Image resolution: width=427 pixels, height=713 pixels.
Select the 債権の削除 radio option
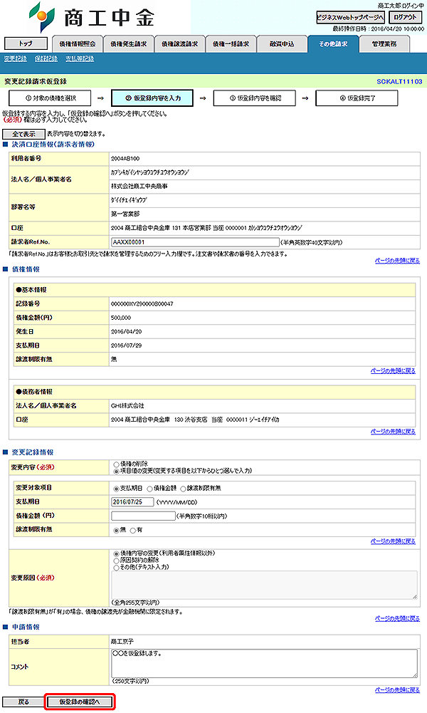[x=116, y=464]
